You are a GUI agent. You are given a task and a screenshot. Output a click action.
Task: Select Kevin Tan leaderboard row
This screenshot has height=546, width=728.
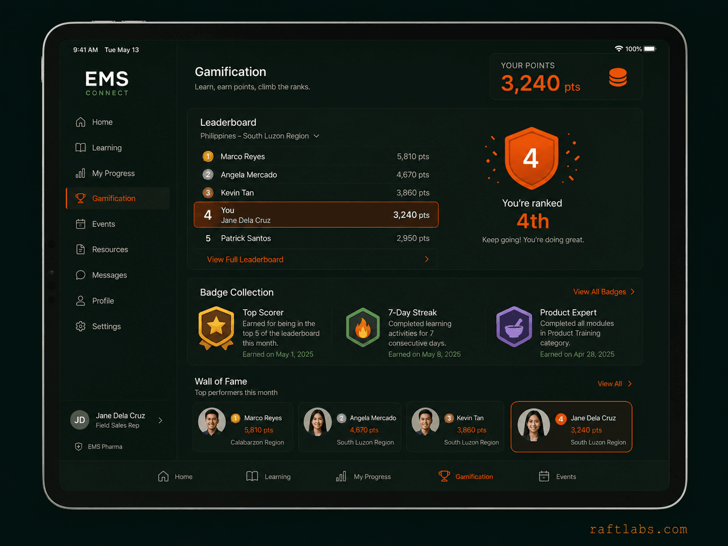tap(316, 193)
